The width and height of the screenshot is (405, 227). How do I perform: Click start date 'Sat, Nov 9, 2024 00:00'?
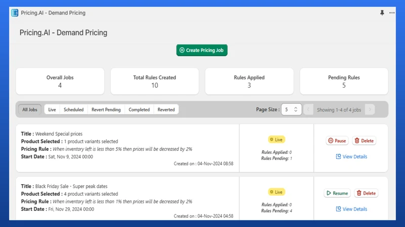click(x=70, y=157)
